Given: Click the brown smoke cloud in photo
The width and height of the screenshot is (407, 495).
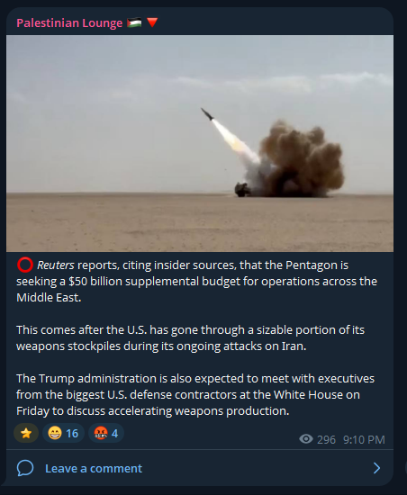Looking at the screenshot, I should [x=303, y=158].
